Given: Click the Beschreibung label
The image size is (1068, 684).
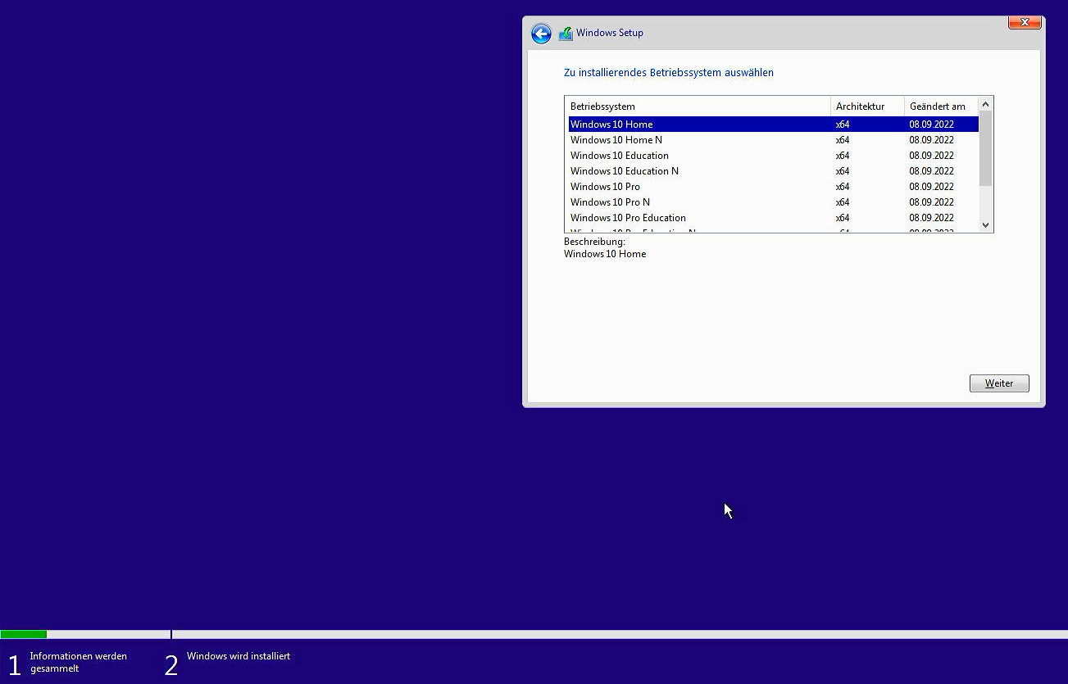Looking at the screenshot, I should [594, 242].
